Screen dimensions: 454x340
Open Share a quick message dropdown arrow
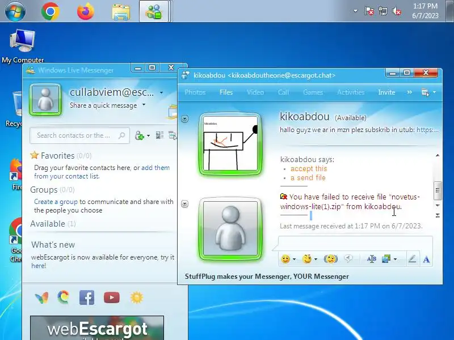pos(144,105)
